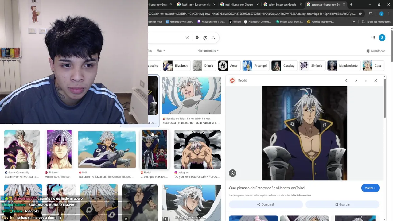Filter images by the 'Simbolo' chip
Image resolution: width=393 pixels, height=221 pixels.
pos(312,66)
